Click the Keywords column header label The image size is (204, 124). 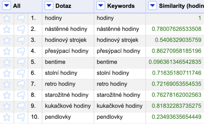click(x=121, y=6)
